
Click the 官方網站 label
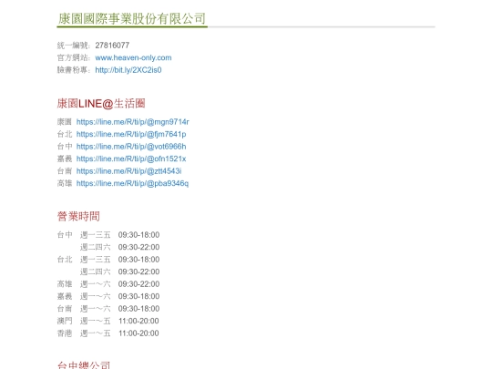(73, 57)
